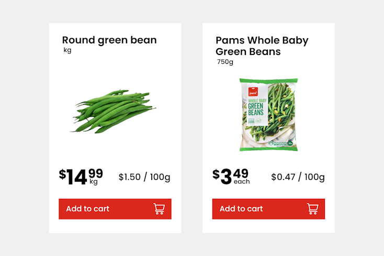Image resolution: width=384 pixels, height=256 pixels.
Task: Click the $0.47 / 100g unit price
Action: (x=298, y=177)
